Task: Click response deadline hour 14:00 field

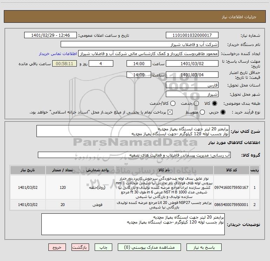Action: click(x=139, y=63)
